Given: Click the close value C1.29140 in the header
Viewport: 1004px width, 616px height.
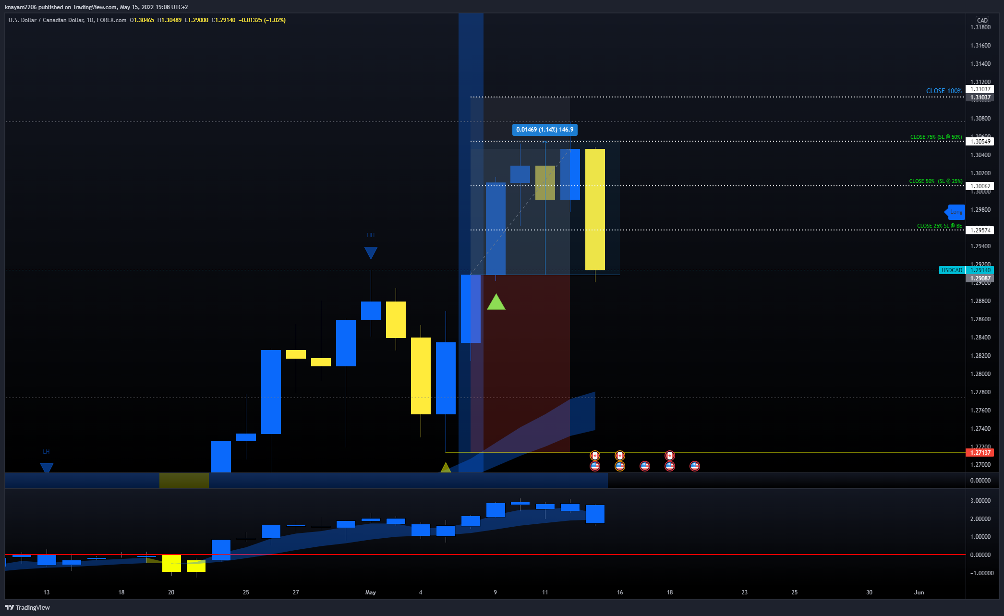Looking at the screenshot, I should coord(224,20).
